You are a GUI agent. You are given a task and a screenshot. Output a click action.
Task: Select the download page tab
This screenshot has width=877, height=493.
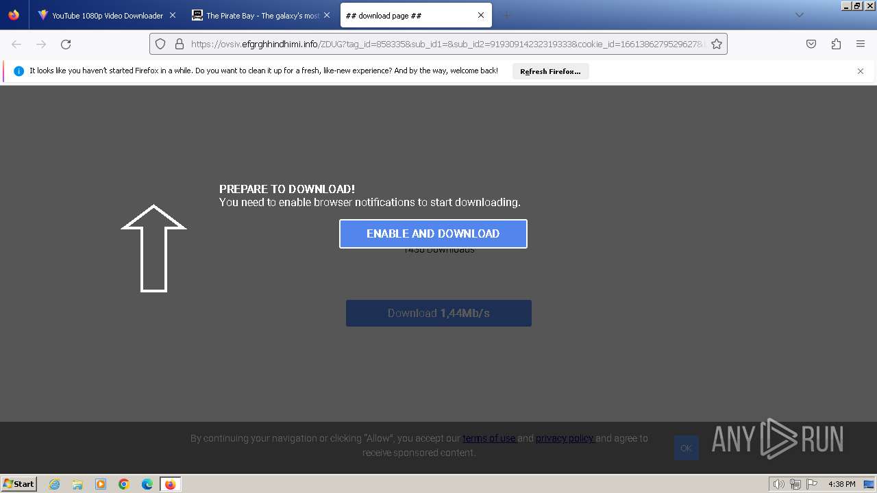[416, 15]
